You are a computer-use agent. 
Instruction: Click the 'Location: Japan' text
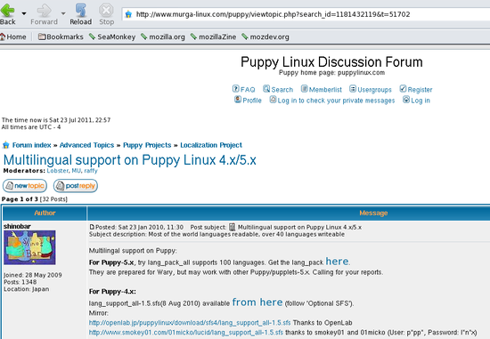(x=27, y=289)
